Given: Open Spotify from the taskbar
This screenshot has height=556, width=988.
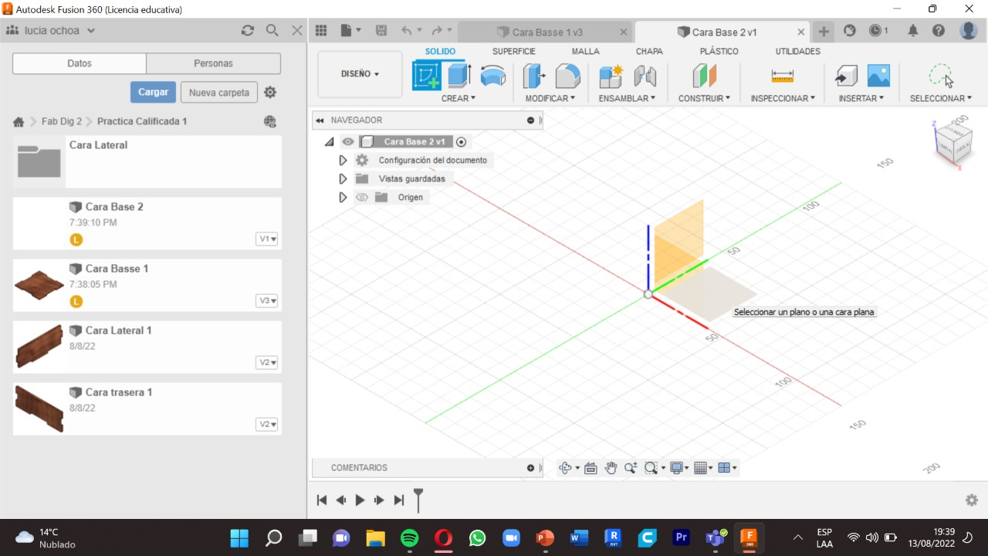Looking at the screenshot, I should (410, 537).
